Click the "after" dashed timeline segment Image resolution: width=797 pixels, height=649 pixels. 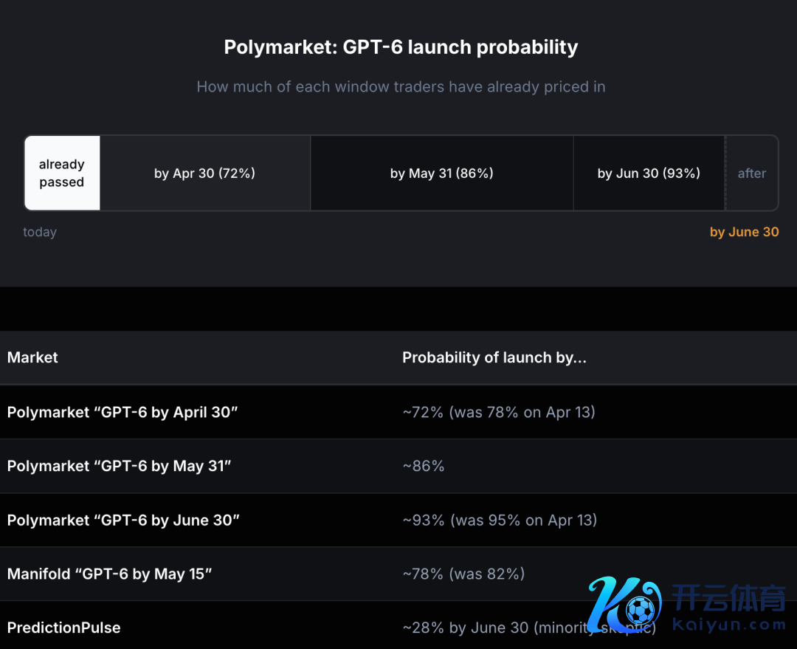[x=751, y=174]
